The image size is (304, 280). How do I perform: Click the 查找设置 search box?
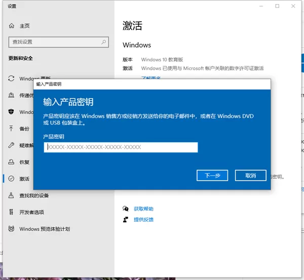tap(59, 42)
